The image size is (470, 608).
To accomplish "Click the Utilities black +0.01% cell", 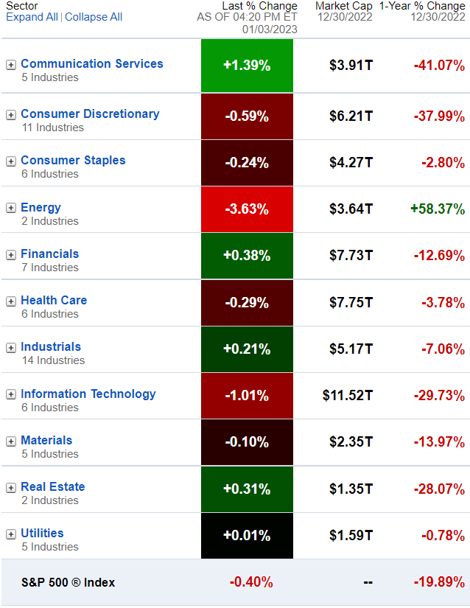I will [x=247, y=536].
